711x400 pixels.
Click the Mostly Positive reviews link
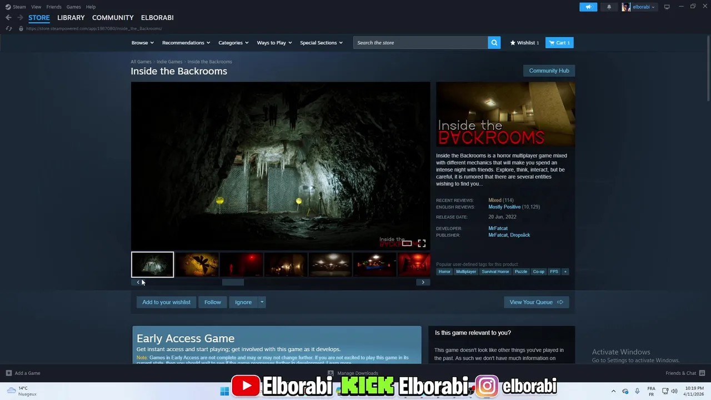(x=504, y=207)
